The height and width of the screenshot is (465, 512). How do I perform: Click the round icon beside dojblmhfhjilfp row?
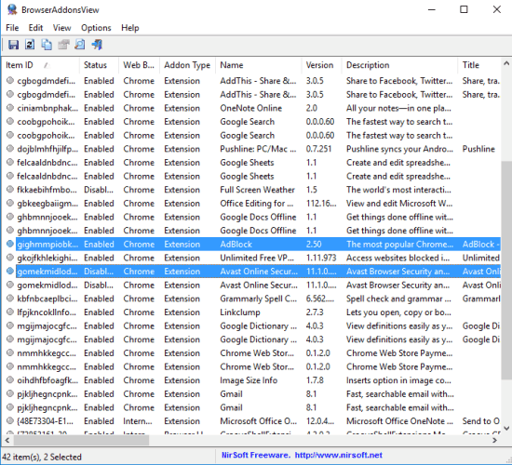[10, 149]
